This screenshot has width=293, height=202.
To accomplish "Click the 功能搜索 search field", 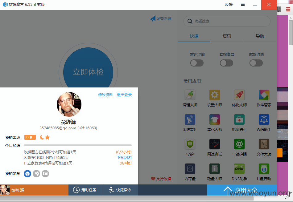I will tap(227, 21).
